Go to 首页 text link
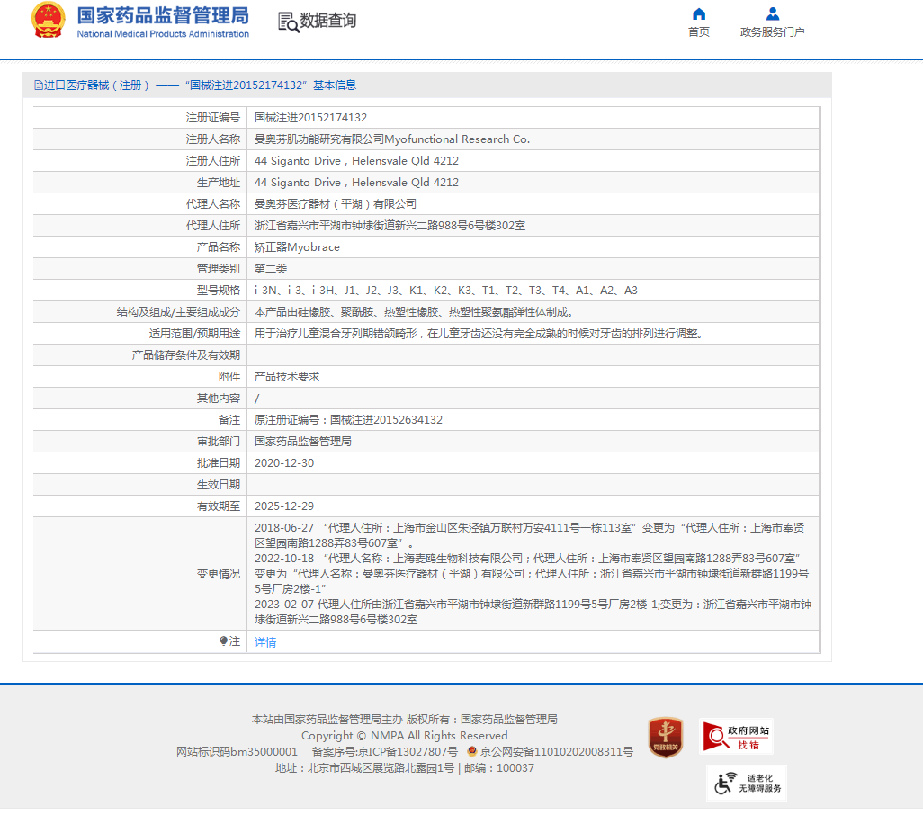The width and height of the screenshot is (923, 824). [x=699, y=31]
